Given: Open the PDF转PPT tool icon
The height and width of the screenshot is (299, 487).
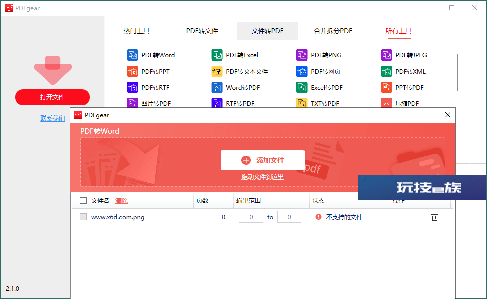Looking at the screenshot, I should point(132,72).
